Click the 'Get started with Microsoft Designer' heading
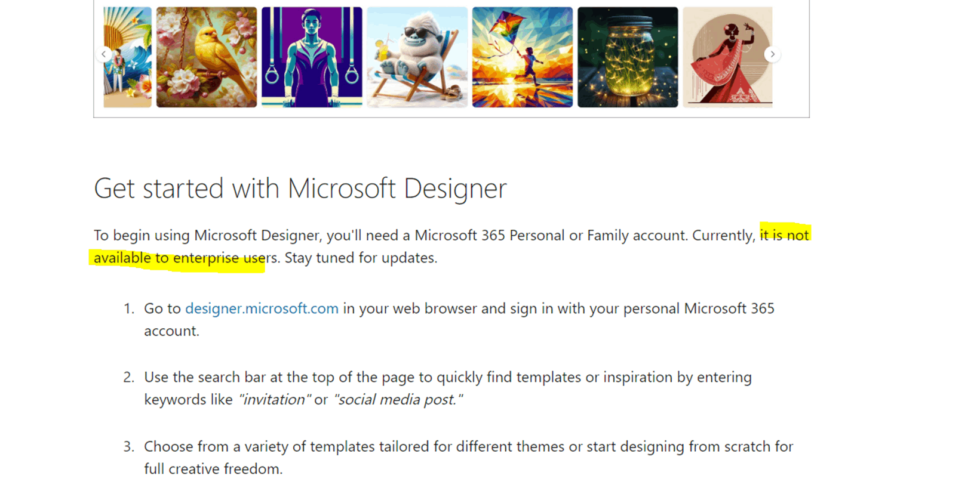Viewport: 977px width, 500px height. click(x=300, y=189)
